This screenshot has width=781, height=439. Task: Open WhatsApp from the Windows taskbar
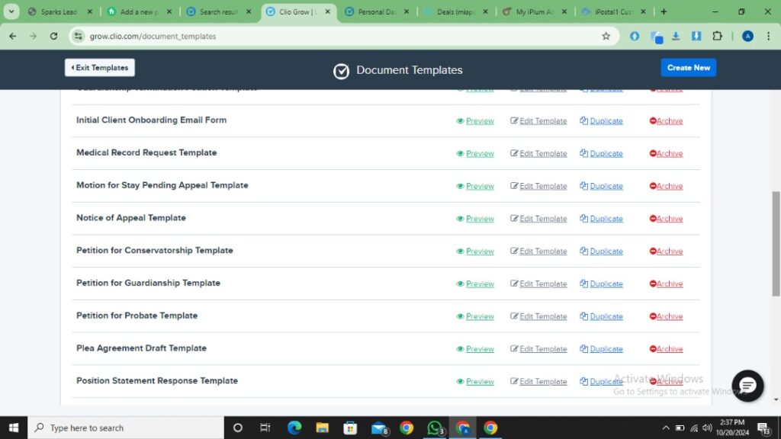click(435, 428)
